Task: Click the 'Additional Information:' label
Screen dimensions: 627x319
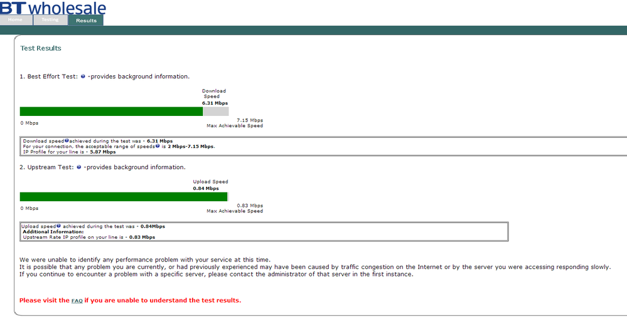Action: [53, 231]
